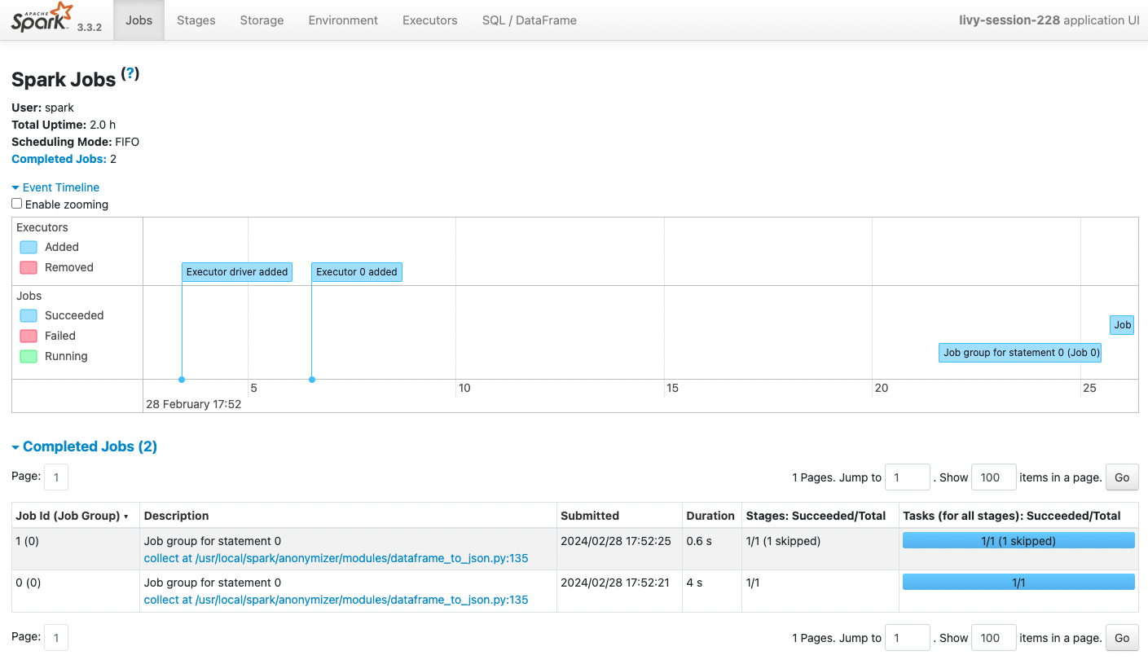The width and height of the screenshot is (1148, 664).
Task: Open collect link for Job 0
Action: pos(336,600)
